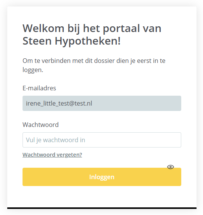The width and height of the screenshot is (203, 215).
Task: Focus the Wachtwoord input field
Action: 102,140
